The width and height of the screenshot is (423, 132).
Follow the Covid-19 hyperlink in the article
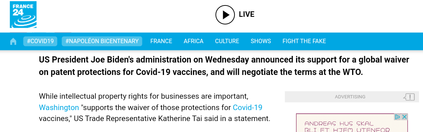[247, 108]
